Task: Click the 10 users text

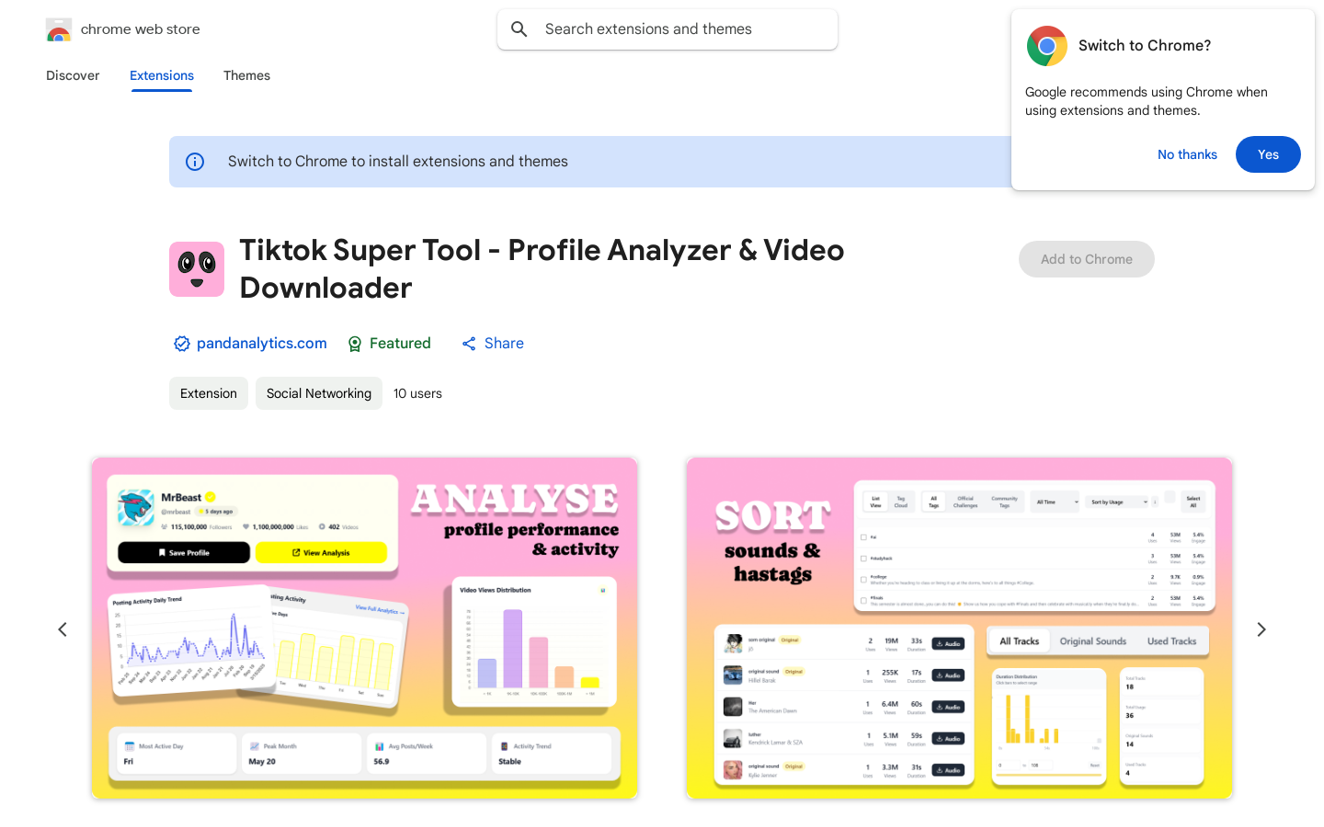Action: (417, 393)
